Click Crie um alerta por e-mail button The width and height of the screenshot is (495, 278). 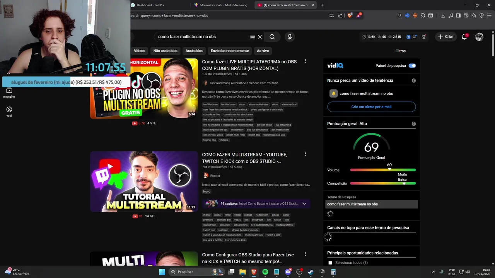371,107
